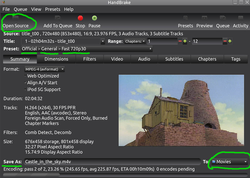Click the English, AAC (avcodec), Stereo track line

(56, 113)
